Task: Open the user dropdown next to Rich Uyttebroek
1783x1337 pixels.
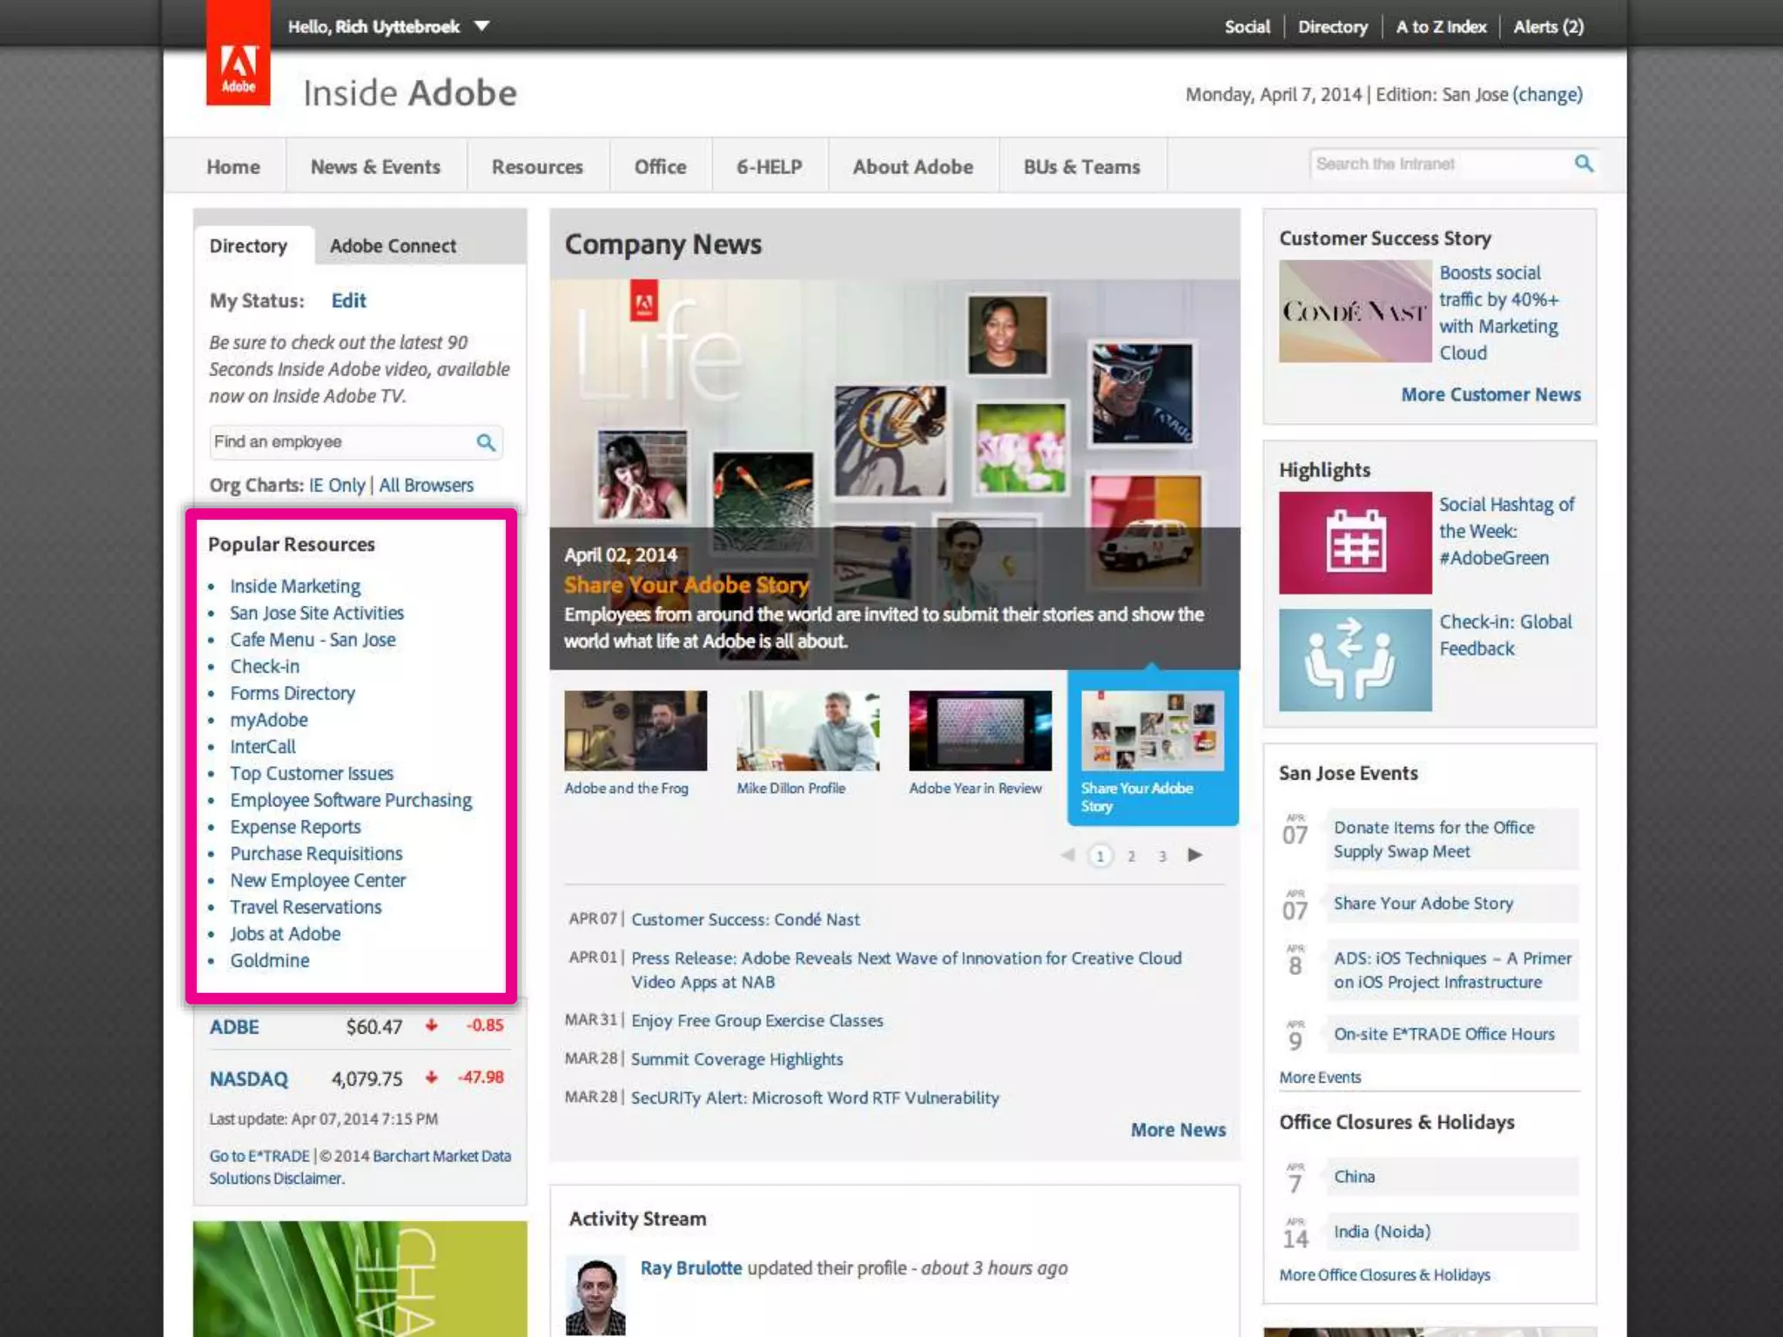Action: click(x=481, y=27)
